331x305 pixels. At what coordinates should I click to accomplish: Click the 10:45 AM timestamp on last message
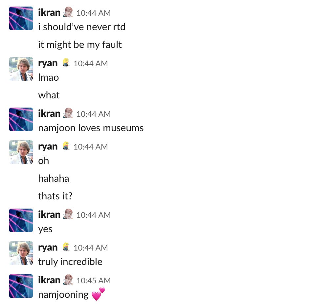(93, 280)
